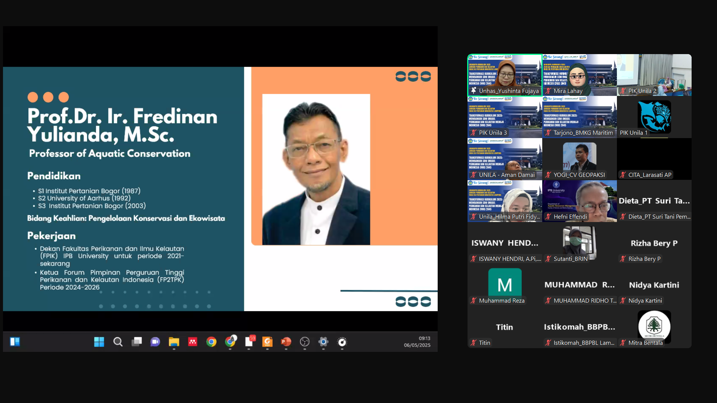Click the Windows Start button

[99, 342]
